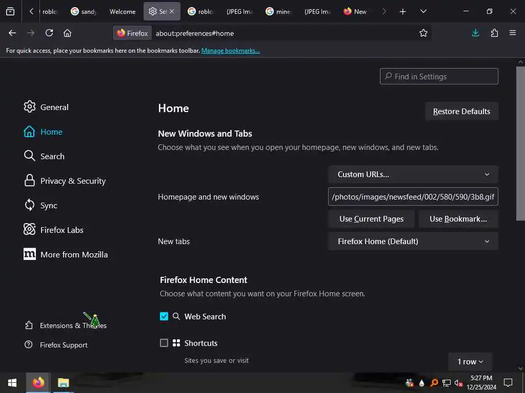525x393 pixels.
Task: Open File Explorer from the taskbar
Action: 63,383
